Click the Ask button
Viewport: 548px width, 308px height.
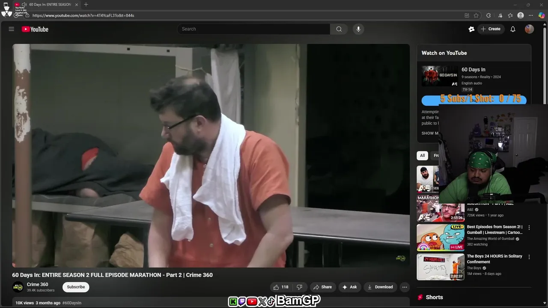[349, 287]
